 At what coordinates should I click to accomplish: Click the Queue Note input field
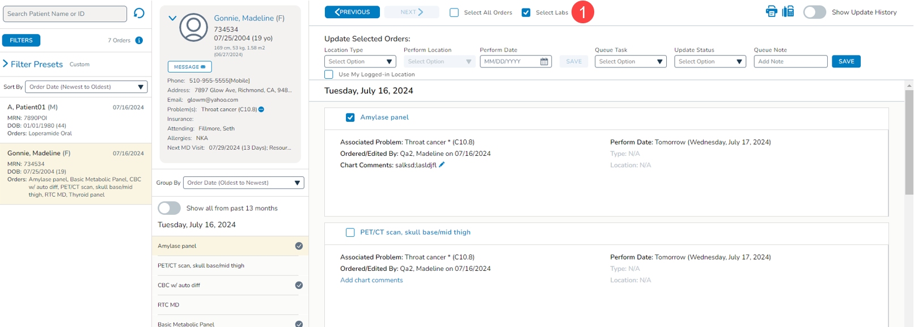pos(790,62)
